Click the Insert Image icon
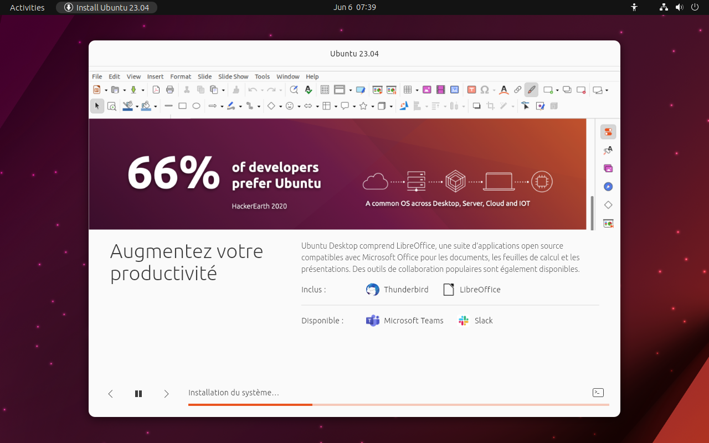 click(427, 90)
